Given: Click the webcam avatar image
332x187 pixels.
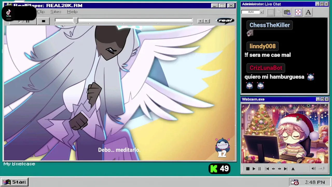Looking at the screenshot, I should (285, 133).
